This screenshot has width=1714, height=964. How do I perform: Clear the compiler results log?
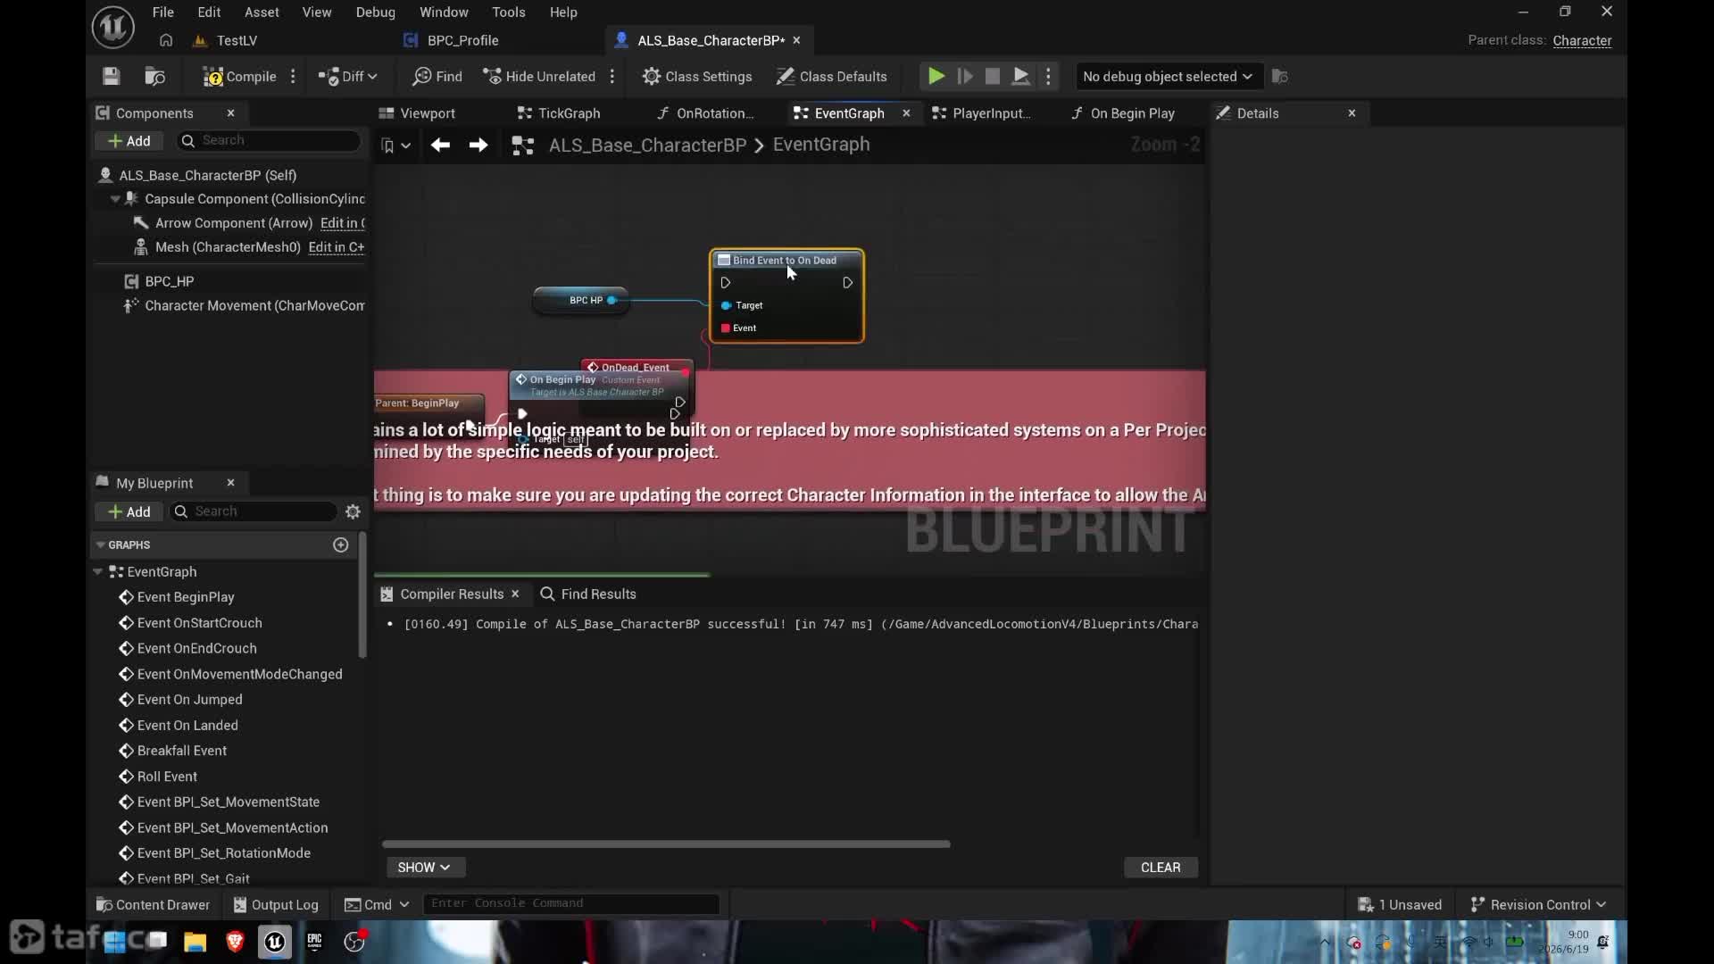point(1161,868)
